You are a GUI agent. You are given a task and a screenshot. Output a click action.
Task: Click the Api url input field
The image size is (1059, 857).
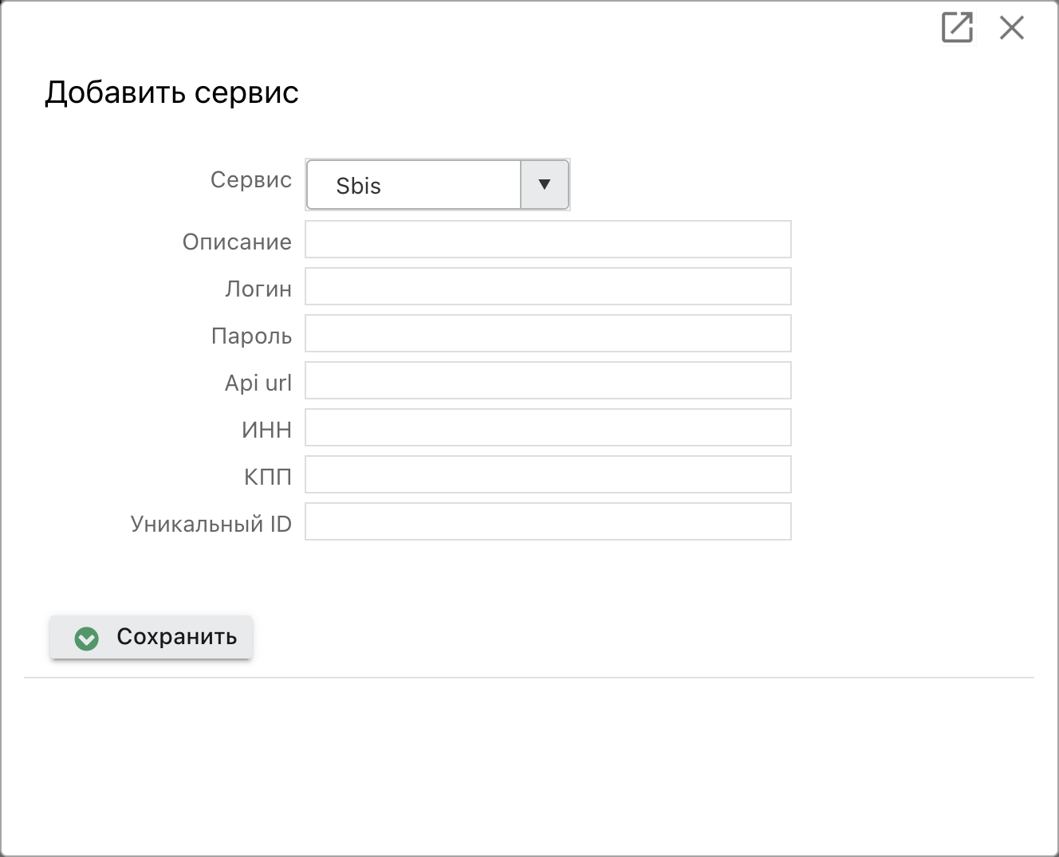(548, 380)
